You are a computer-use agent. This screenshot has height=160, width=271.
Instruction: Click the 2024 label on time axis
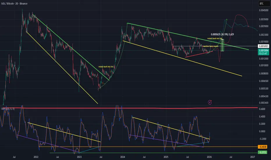pyautogui.click(x=122, y=157)
